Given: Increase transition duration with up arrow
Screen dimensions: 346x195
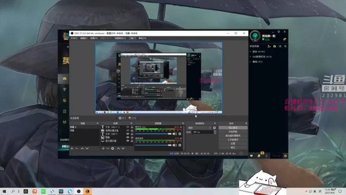Looking at the screenshot, I should 215,131.
